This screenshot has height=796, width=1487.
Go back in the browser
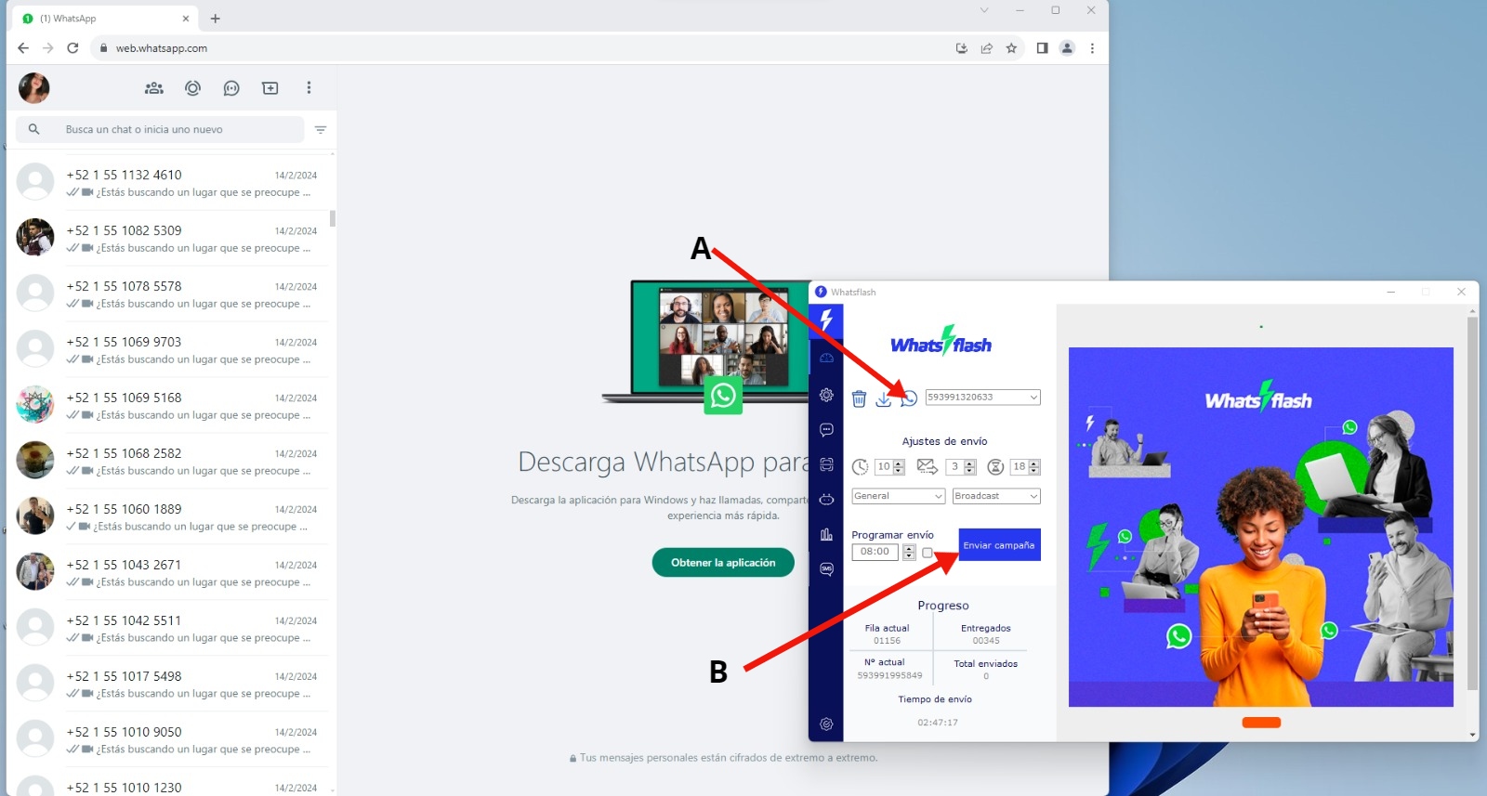point(23,48)
